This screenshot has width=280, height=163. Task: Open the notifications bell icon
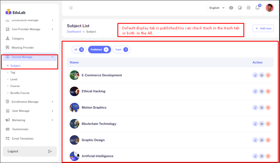(x=257, y=8)
